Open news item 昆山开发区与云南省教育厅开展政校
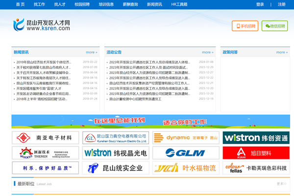 (44, 83)
